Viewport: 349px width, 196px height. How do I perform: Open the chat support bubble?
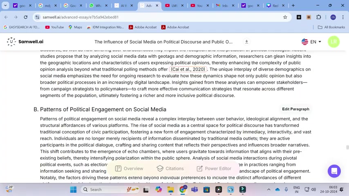click(x=334, y=171)
